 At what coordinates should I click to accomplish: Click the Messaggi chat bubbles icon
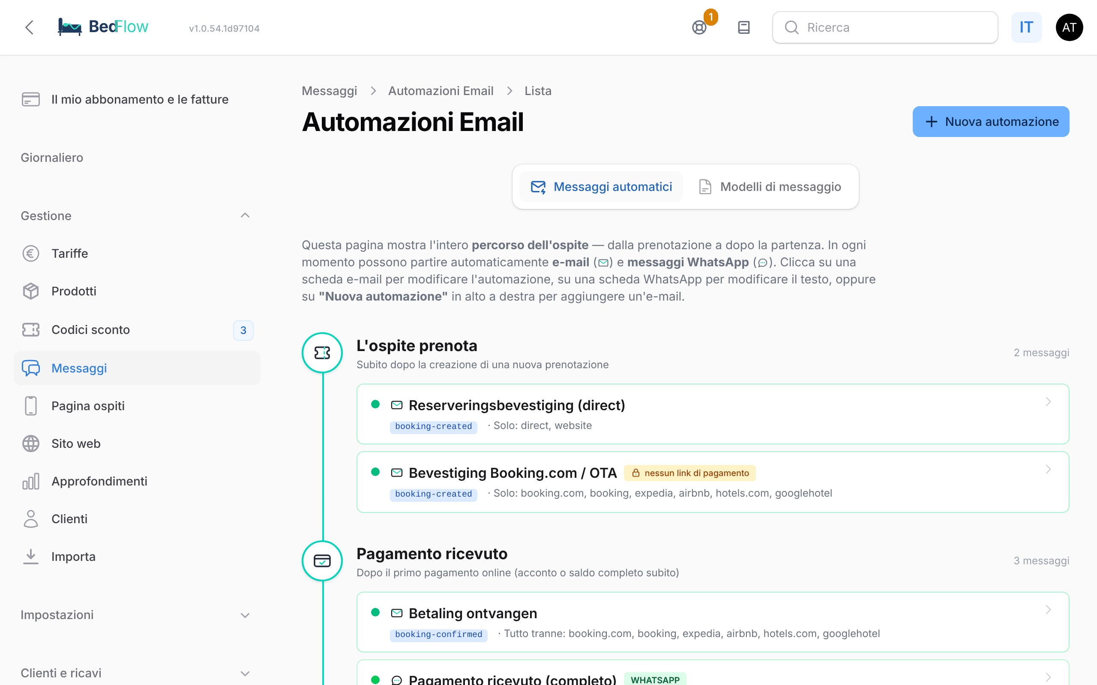click(x=31, y=368)
